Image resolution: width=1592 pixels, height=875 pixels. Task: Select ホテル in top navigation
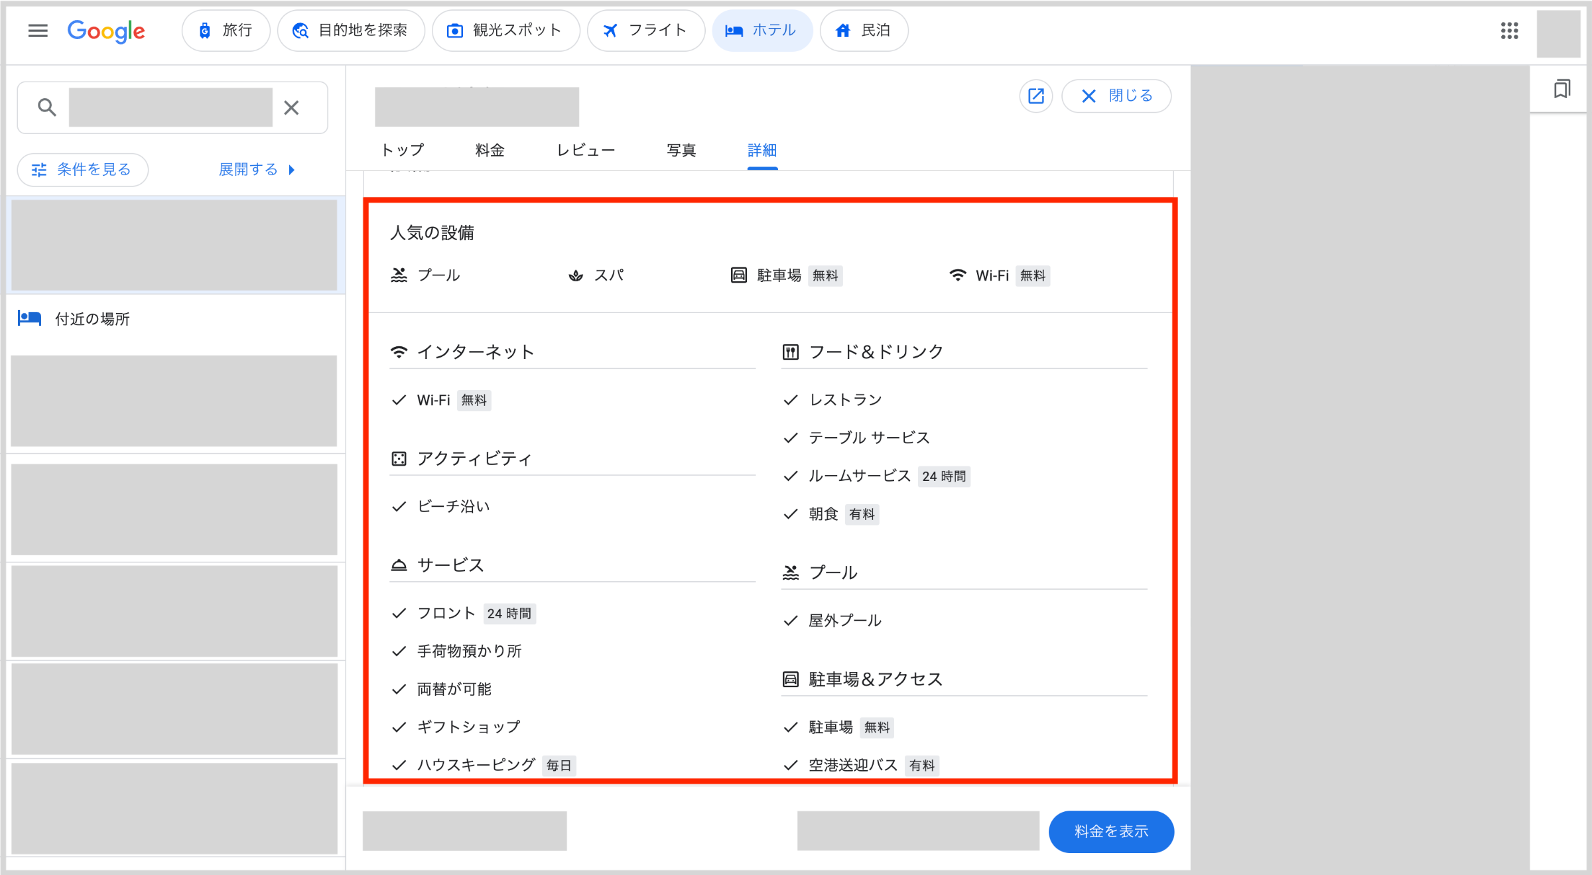point(762,31)
